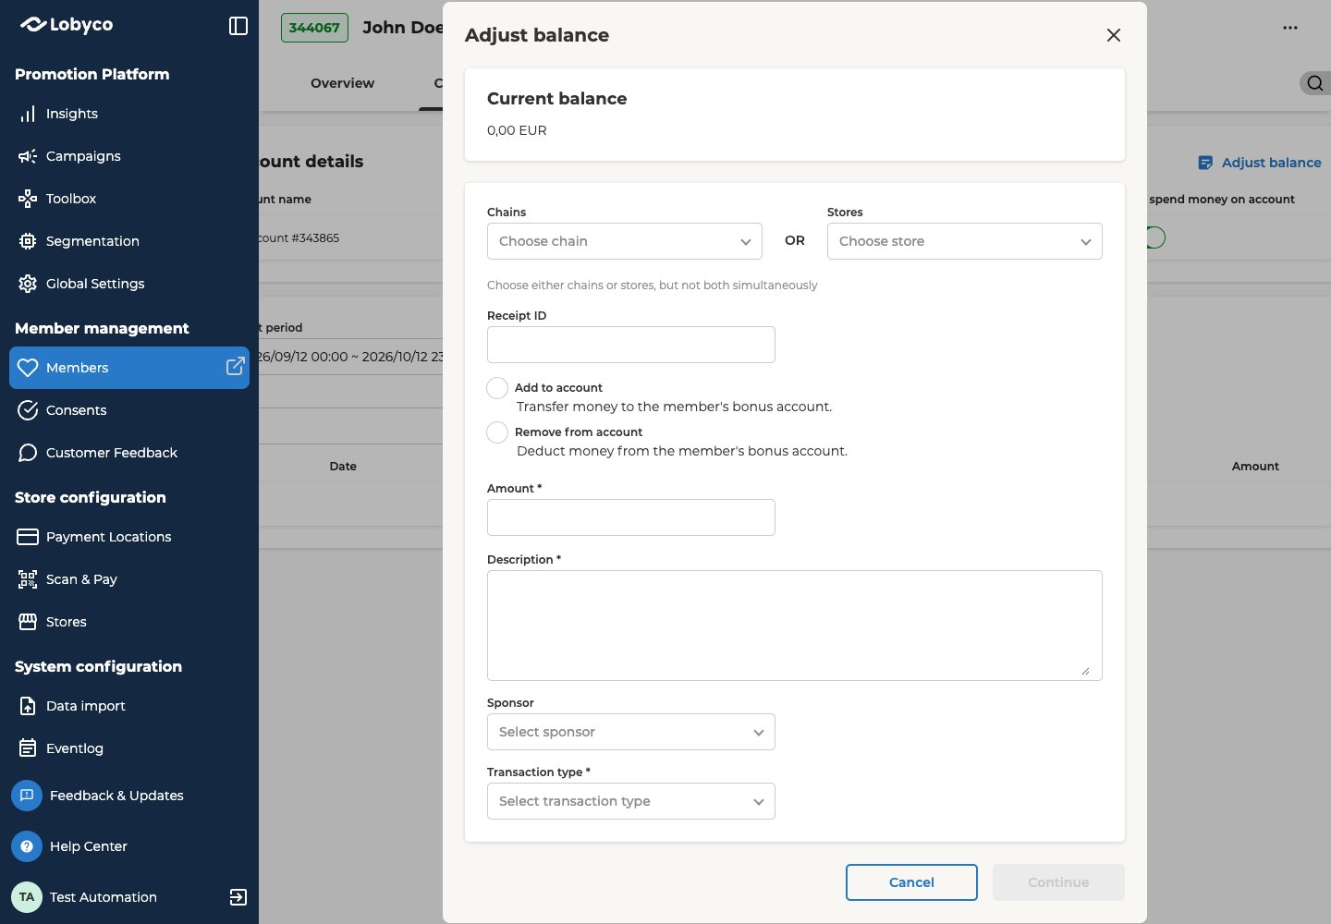Image resolution: width=1331 pixels, height=924 pixels.
Task: Log out via exit icon
Action: [x=238, y=897]
